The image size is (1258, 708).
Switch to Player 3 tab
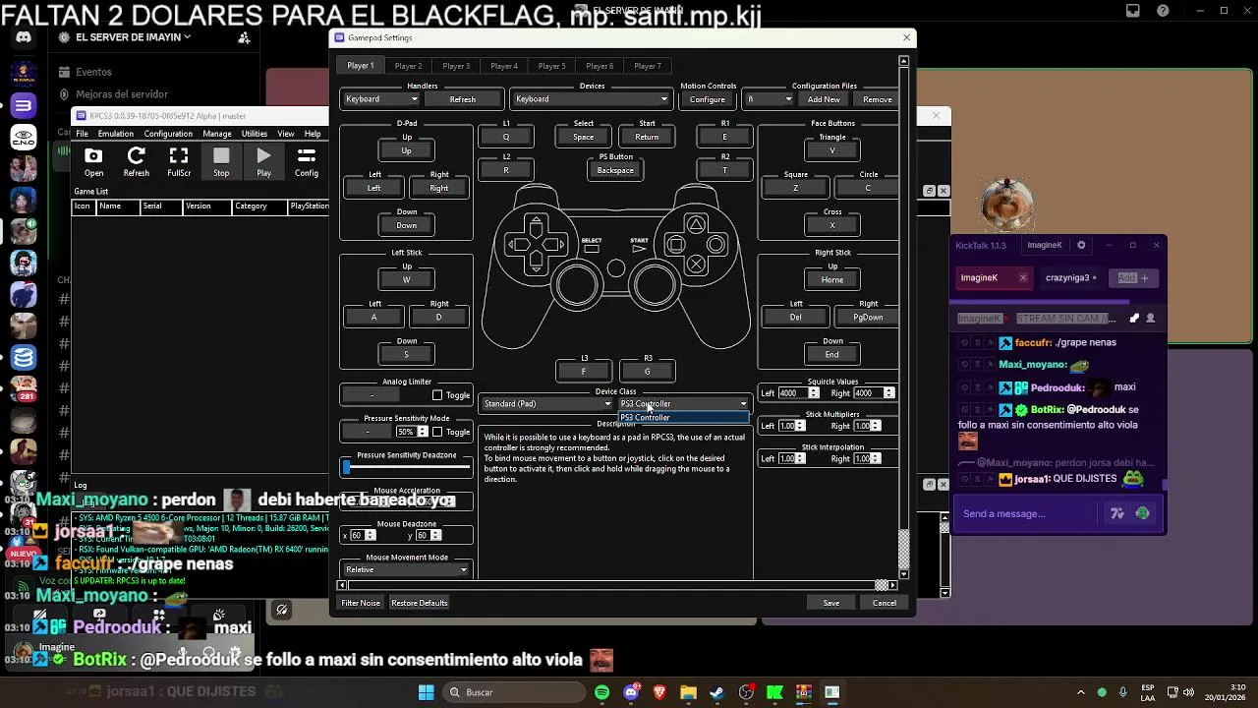point(456,66)
